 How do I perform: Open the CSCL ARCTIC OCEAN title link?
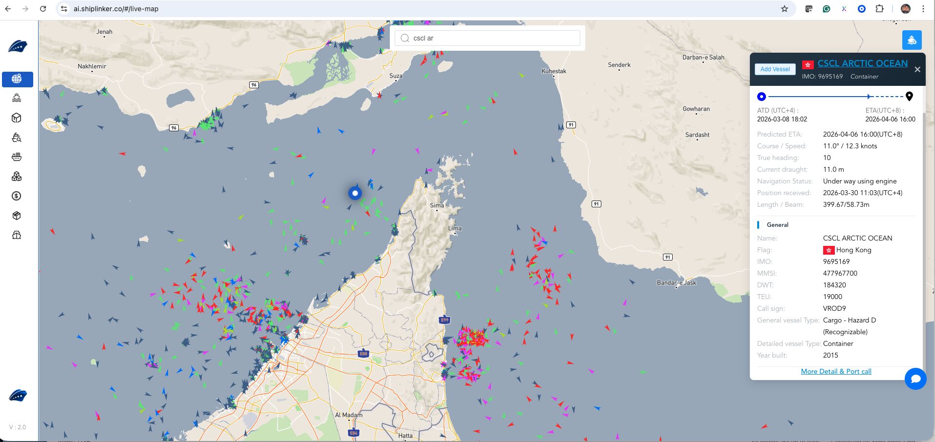[863, 63]
